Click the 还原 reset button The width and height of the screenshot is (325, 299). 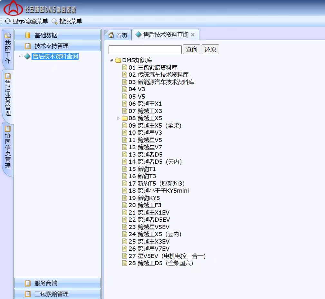[x=210, y=49]
